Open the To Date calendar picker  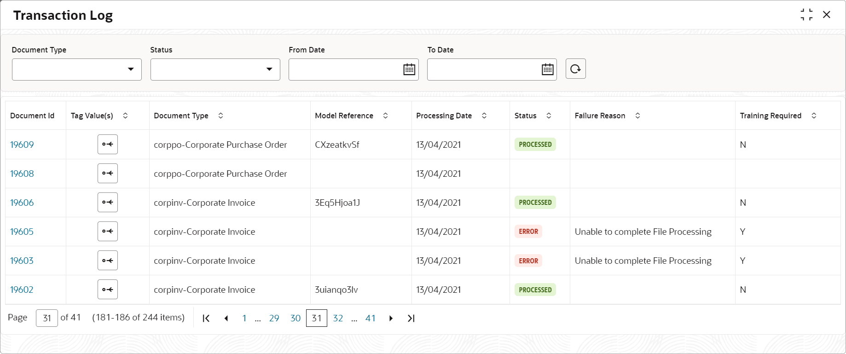(547, 70)
